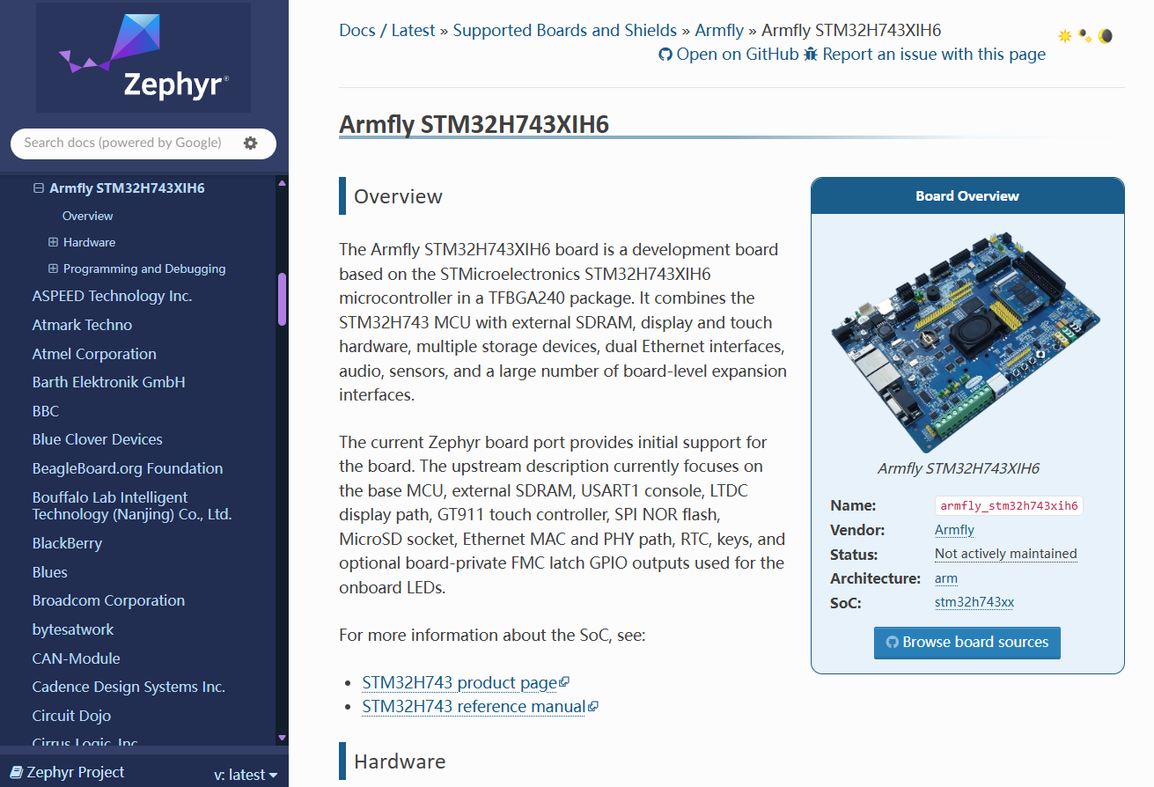Open ASPEED Technology Inc. in sidebar
Image resolution: width=1154 pixels, height=787 pixels.
(x=112, y=296)
